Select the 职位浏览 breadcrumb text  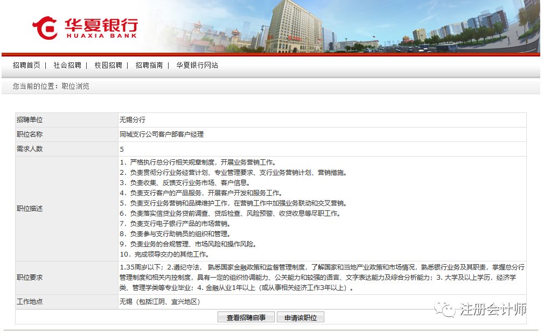75,86
